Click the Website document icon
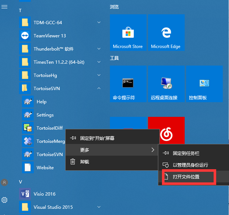The image size is (229, 215). (28, 167)
